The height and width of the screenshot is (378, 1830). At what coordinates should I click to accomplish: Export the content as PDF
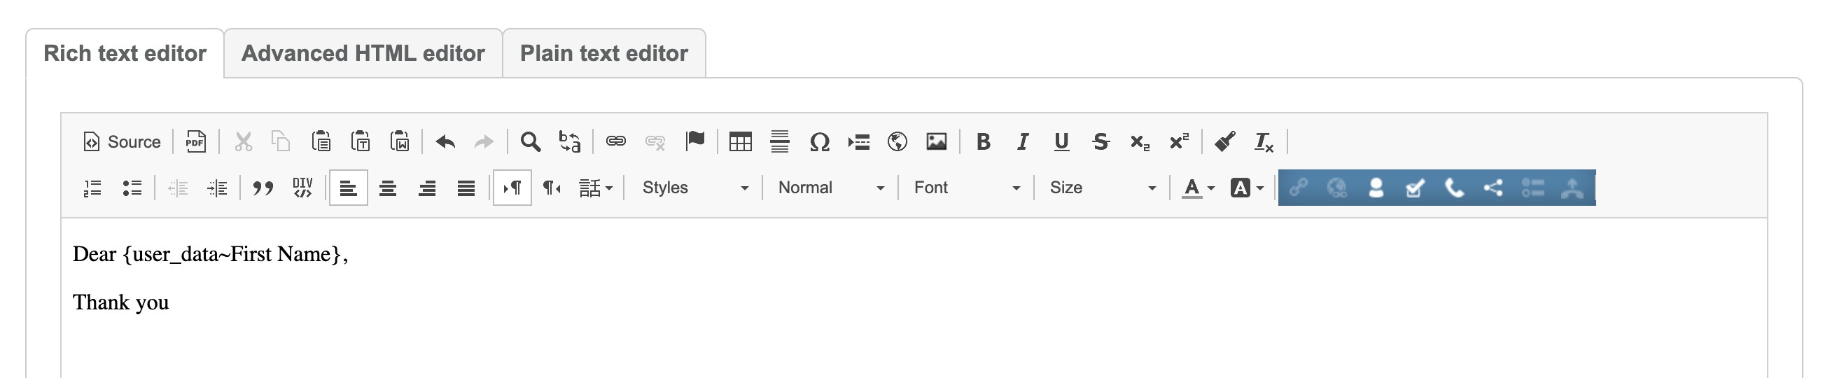coord(195,142)
